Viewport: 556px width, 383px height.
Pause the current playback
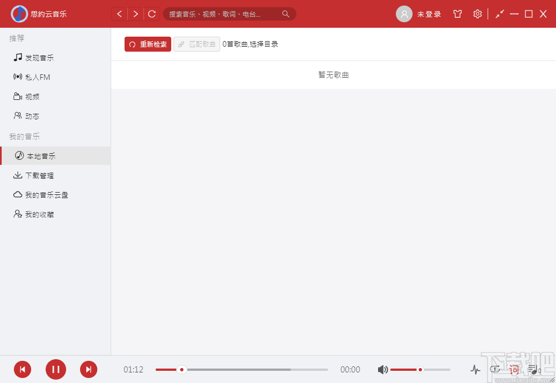pos(56,369)
